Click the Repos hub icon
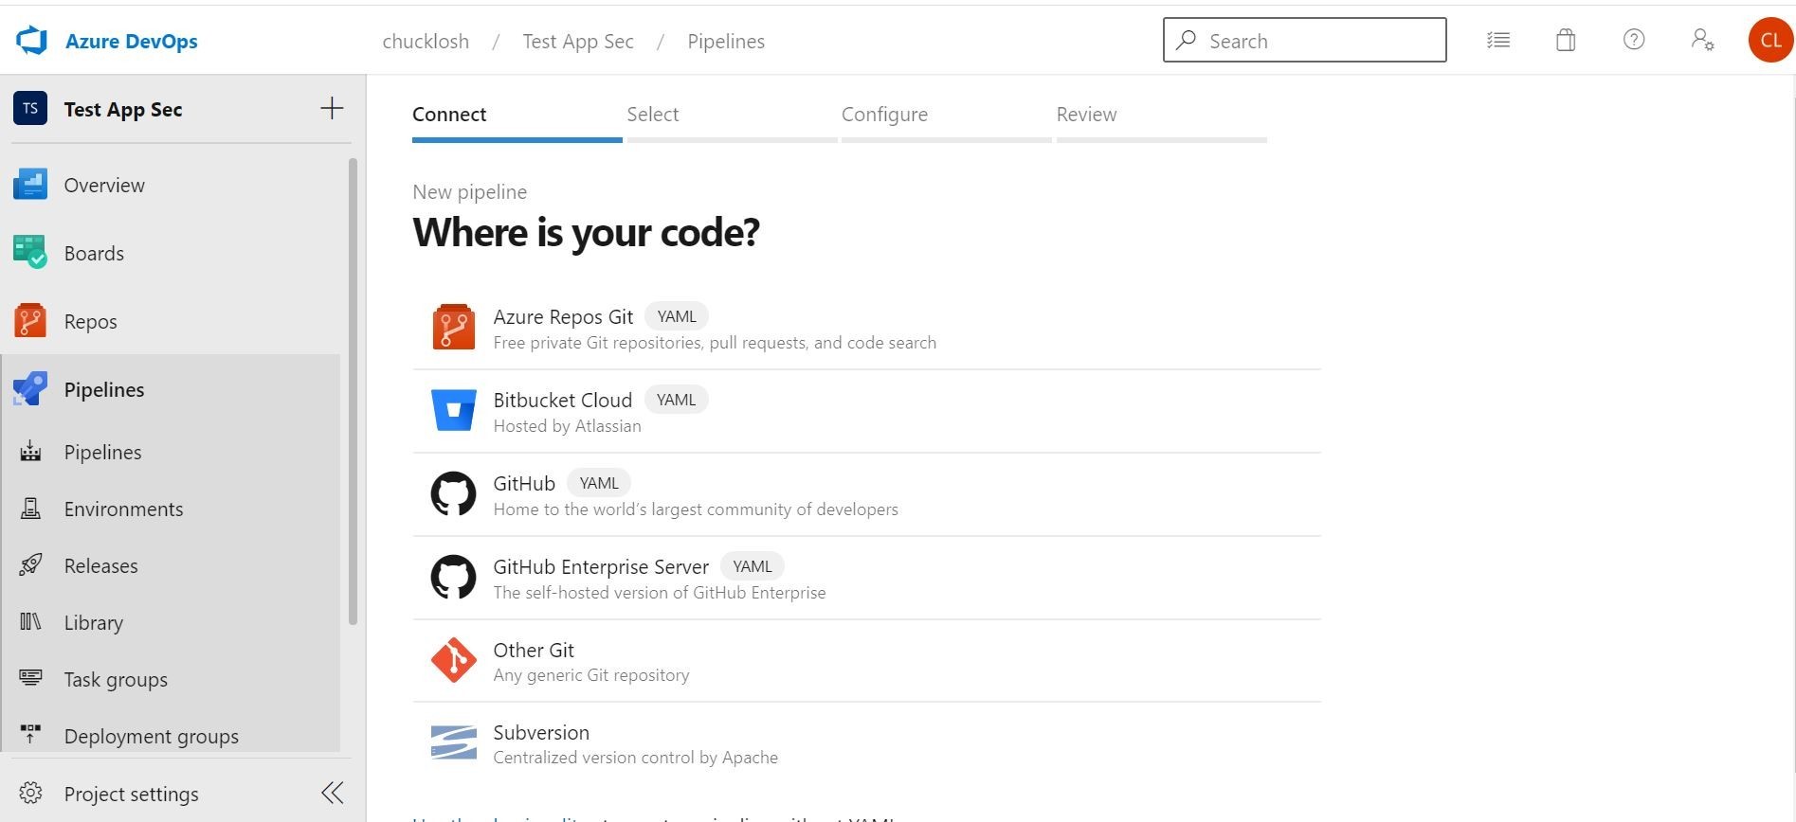Screen dimensions: 1796x822 coord(30,321)
